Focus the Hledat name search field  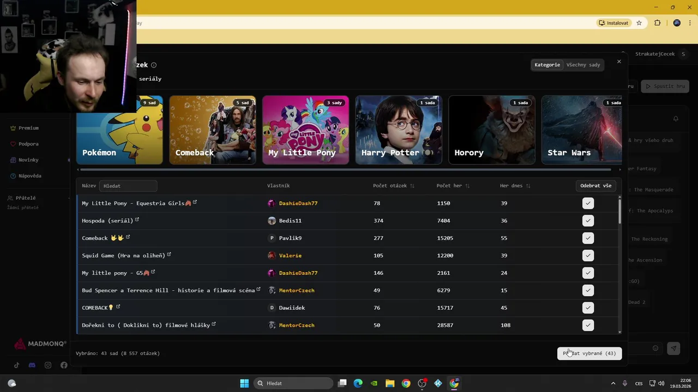point(128,186)
